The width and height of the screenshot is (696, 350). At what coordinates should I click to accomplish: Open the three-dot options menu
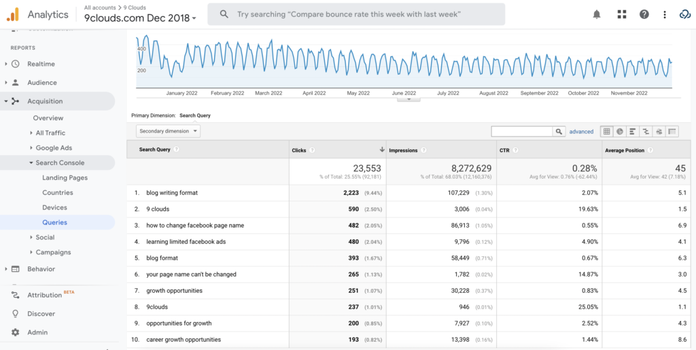665,15
